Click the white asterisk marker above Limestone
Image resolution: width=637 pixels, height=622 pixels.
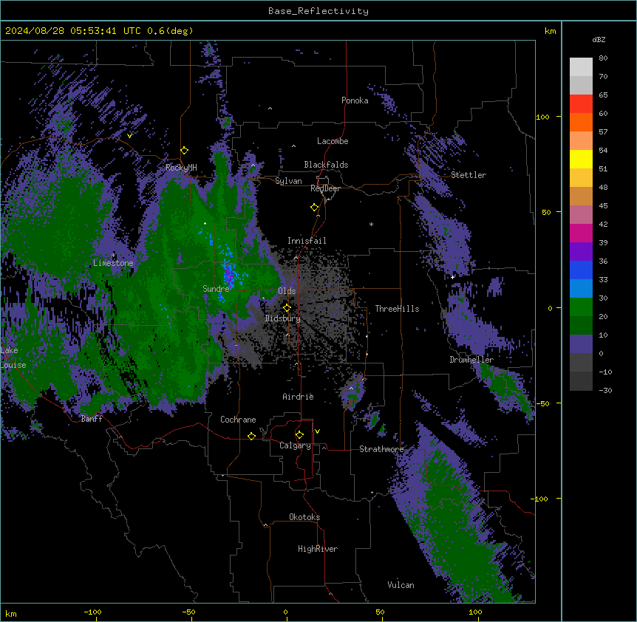tap(113, 256)
